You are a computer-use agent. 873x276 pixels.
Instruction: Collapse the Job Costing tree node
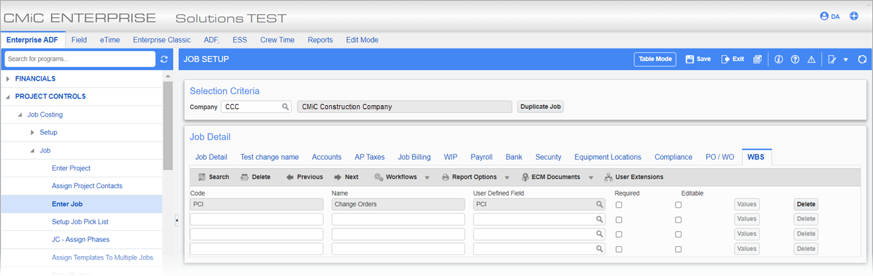coord(20,115)
